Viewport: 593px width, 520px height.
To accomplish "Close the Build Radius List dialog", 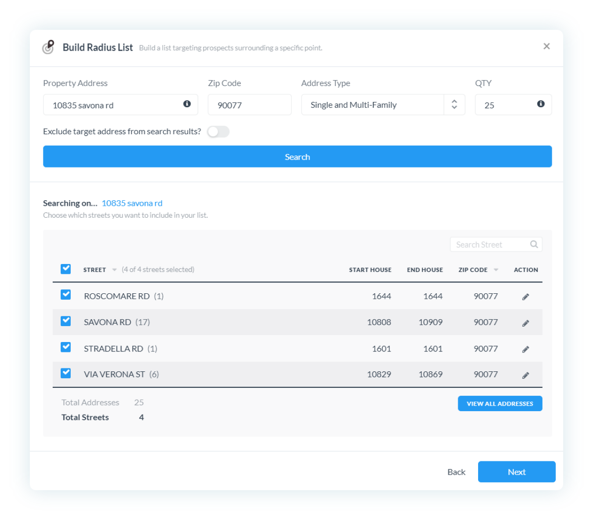I will 546,46.
